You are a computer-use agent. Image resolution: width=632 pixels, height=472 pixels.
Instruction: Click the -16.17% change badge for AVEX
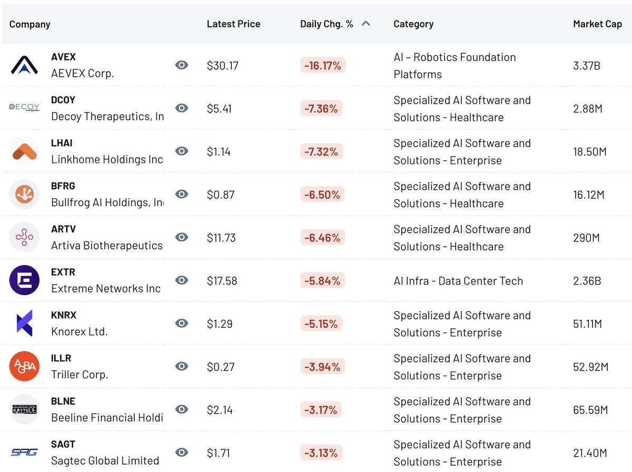pyautogui.click(x=322, y=65)
